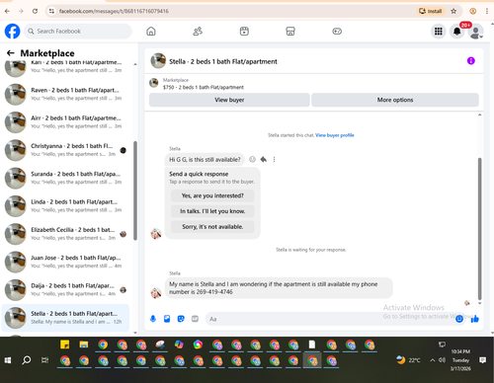The image size is (494, 383).
Task: Open the volume control in tray
Action: (442, 360)
